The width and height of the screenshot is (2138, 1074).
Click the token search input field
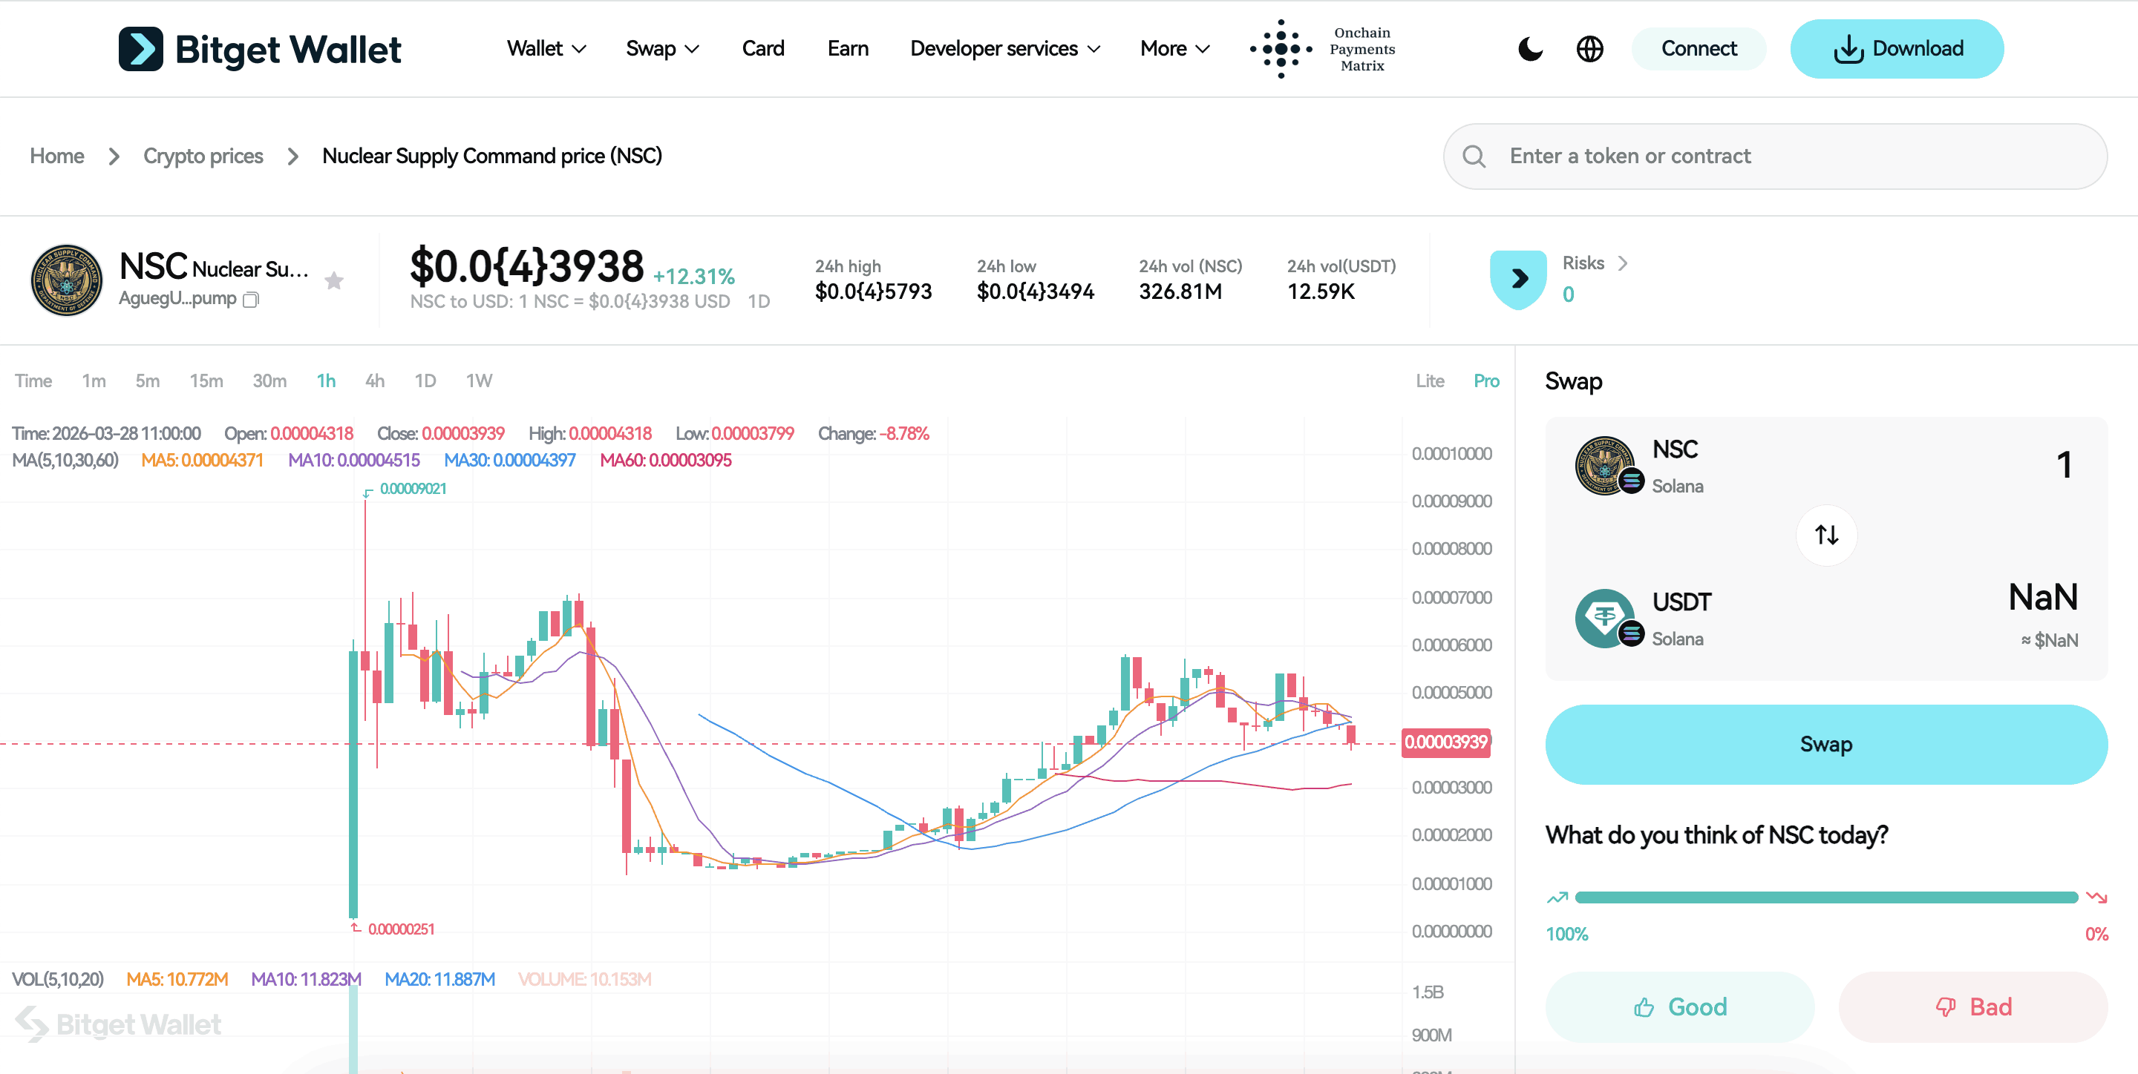click(x=1776, y=156)
